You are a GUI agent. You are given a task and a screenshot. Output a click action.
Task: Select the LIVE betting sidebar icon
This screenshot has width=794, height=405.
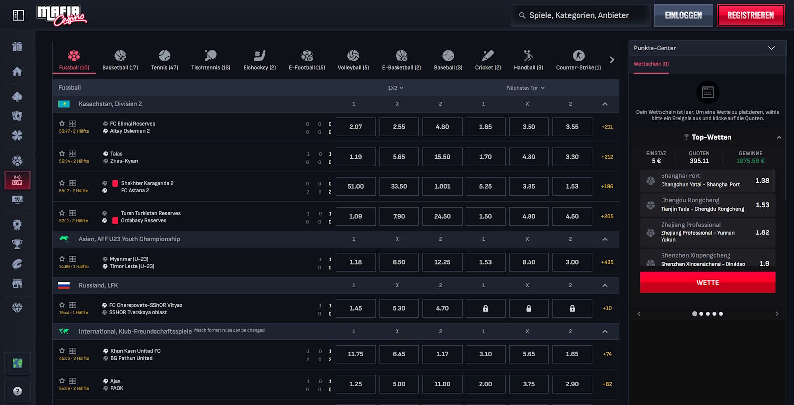(x=17, y=180)
